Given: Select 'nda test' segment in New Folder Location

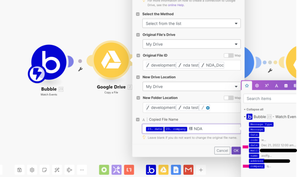Looking at the screenshot, I should click(x=188, y=108).
